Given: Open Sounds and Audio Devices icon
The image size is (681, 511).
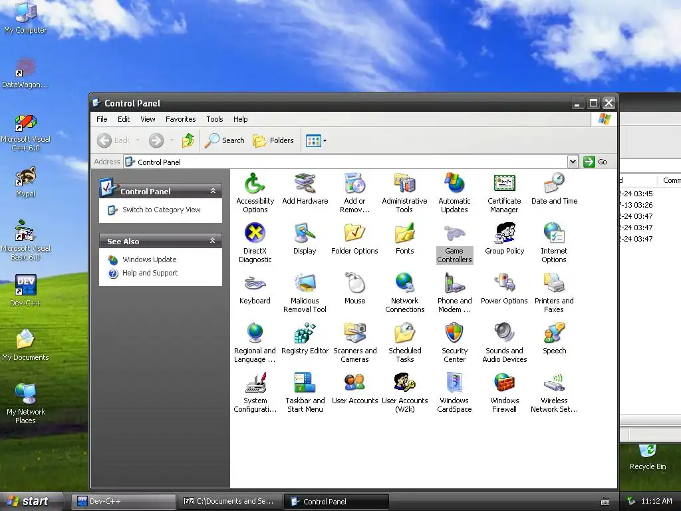Looking at the screenshot, I should point(504,343).
